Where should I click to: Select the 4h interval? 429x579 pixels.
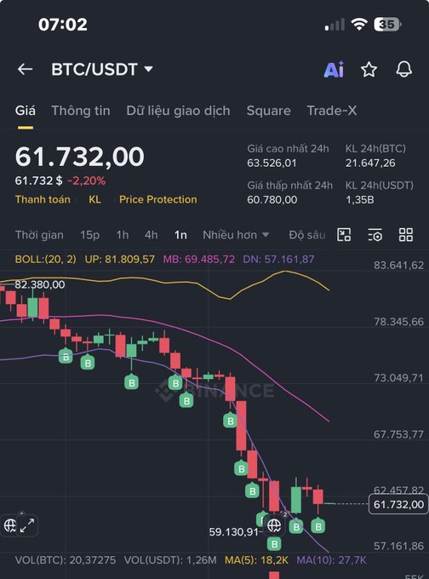tap(151, 235)
